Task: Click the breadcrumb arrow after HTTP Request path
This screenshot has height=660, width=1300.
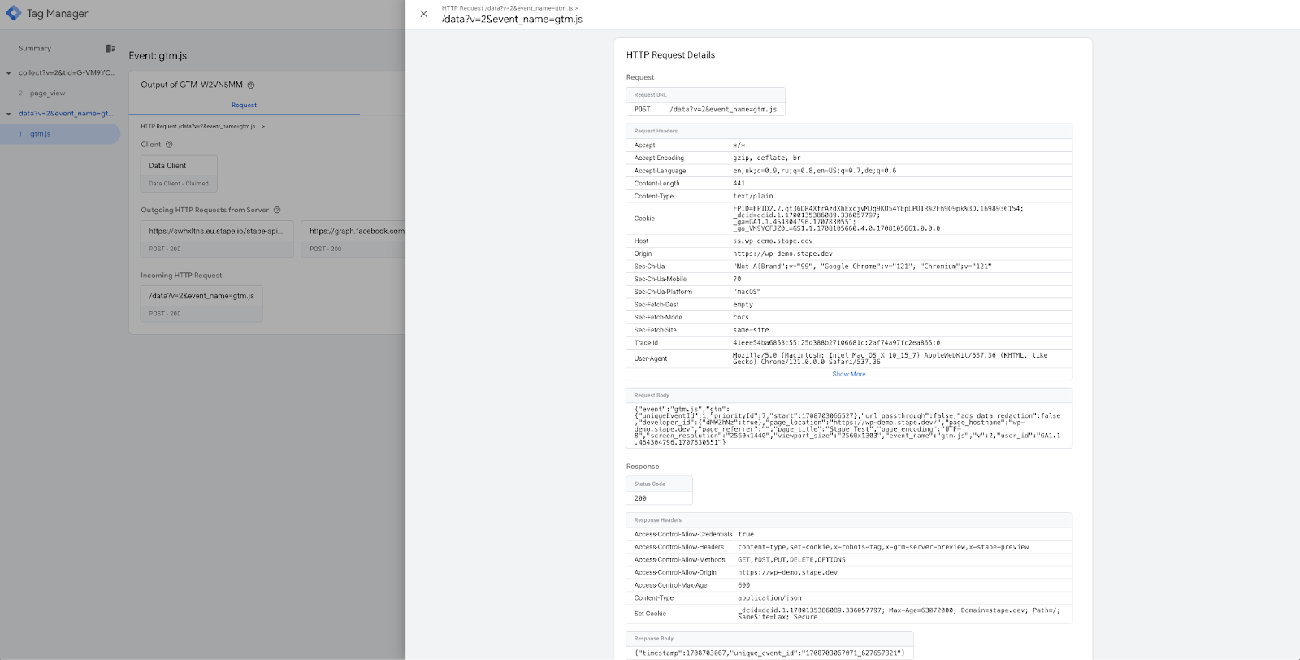Action: coord(263,127)
